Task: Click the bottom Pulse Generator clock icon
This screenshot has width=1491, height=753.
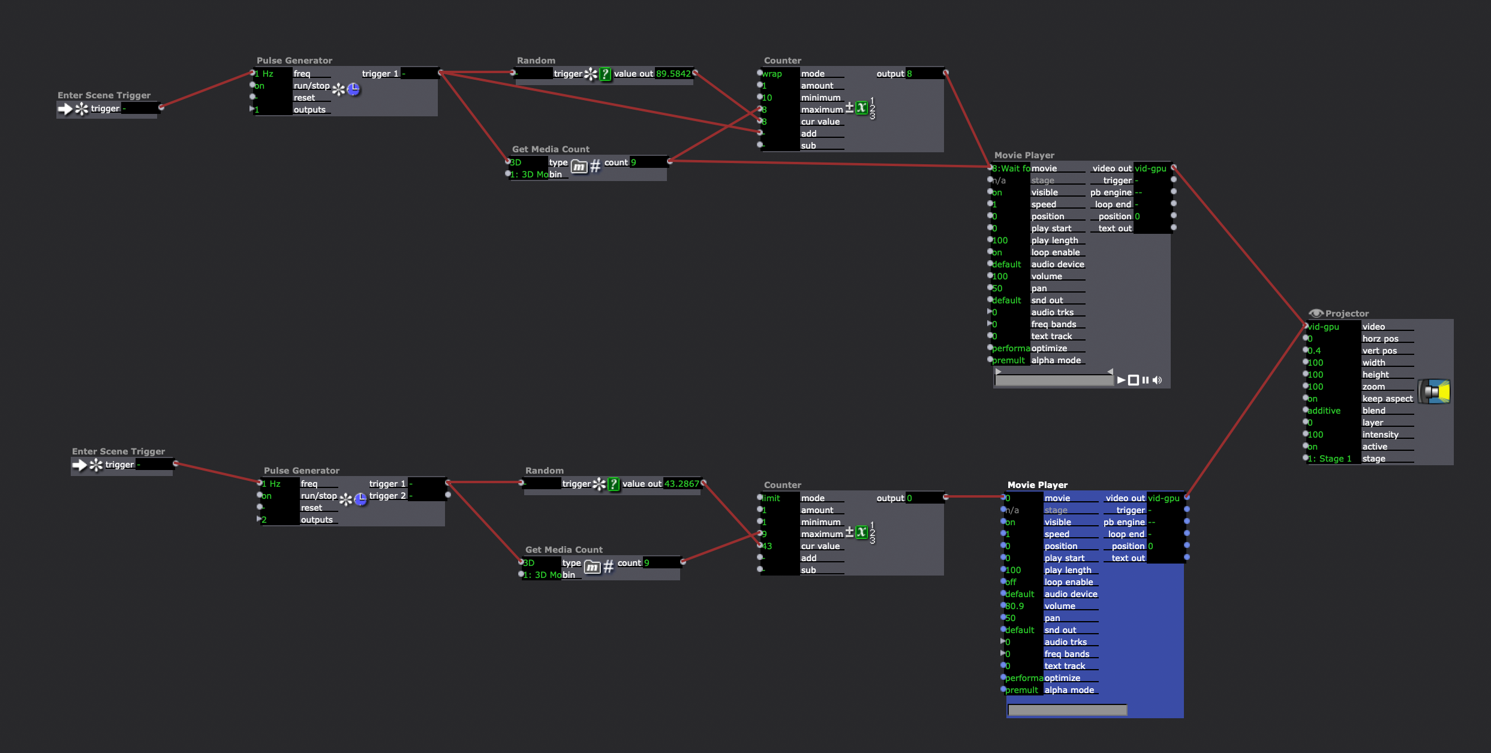Action: click(360, 499)
